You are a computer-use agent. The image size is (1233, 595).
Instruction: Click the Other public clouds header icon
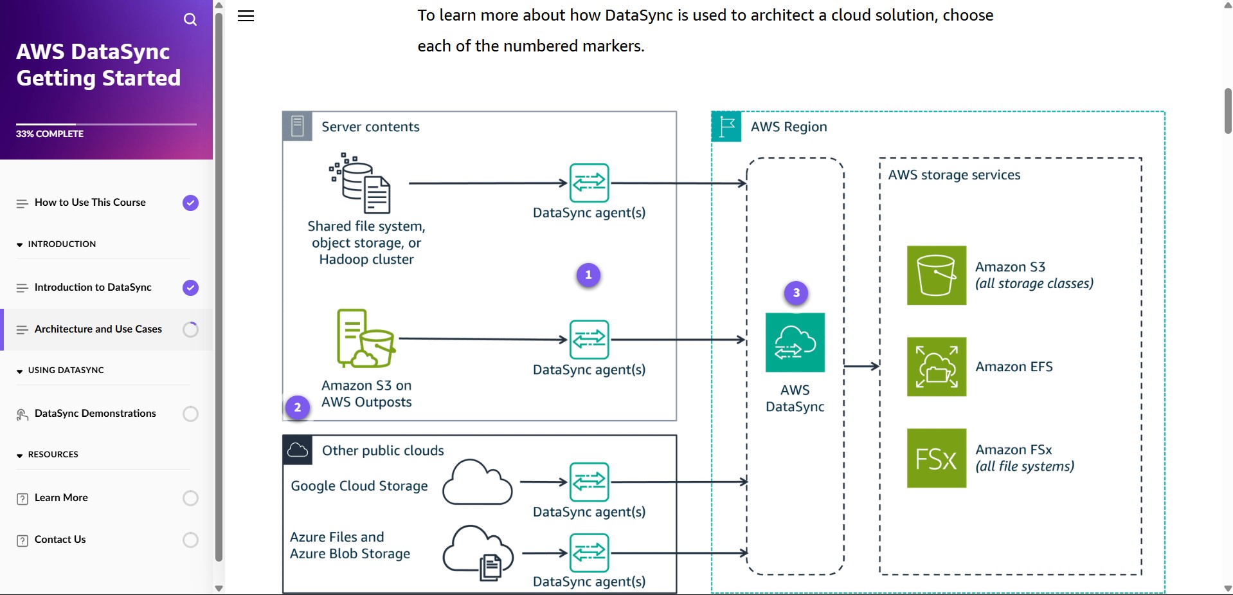[x=298, y=450]
